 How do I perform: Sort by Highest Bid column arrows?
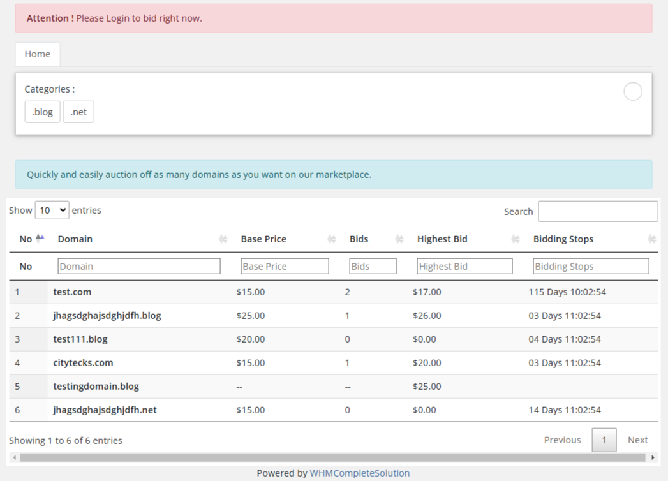pos(516,239)
